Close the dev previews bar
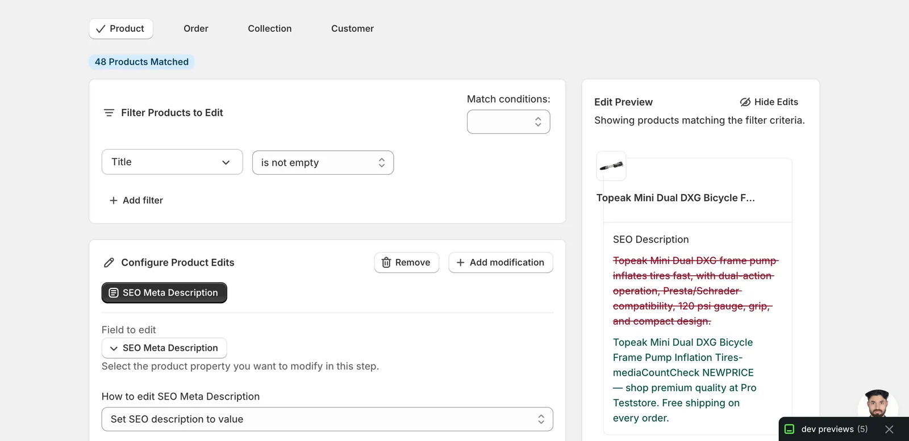 point(889,430)
